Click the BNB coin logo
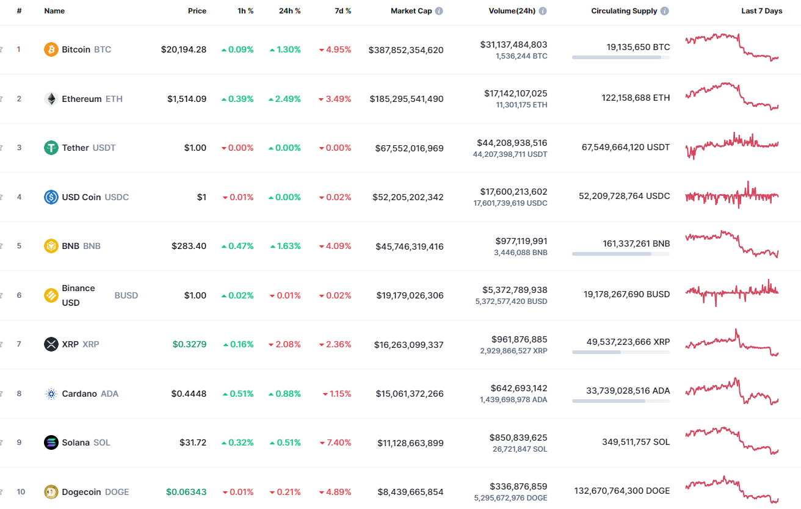Image resolution: width=801 pixels, height=509 pixels. [51, 246]
